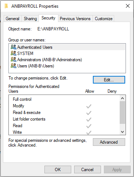Click the Read permission allow checkmark
Screen dimensions: 134x177
(x=89, y=126)
